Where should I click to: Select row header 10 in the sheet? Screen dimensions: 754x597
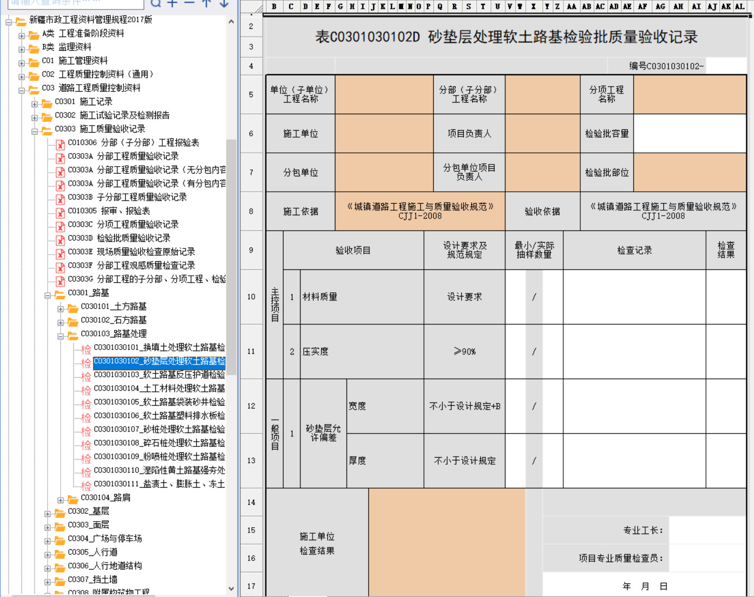[x=251, y=297]
